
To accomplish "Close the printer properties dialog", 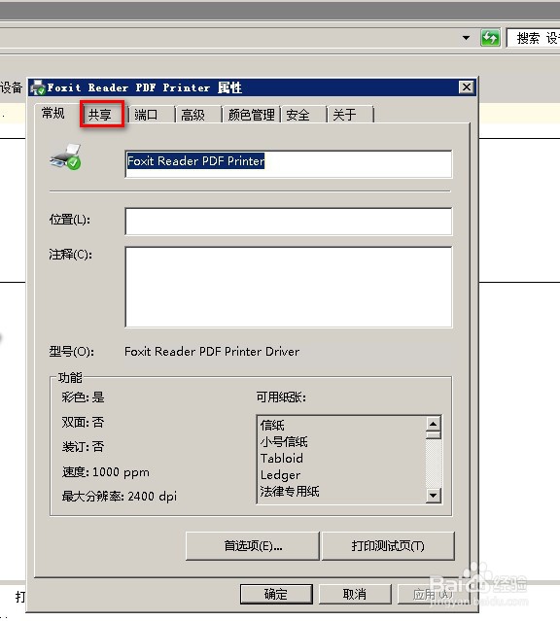I will pyautogui.click(x=467, y=87).
